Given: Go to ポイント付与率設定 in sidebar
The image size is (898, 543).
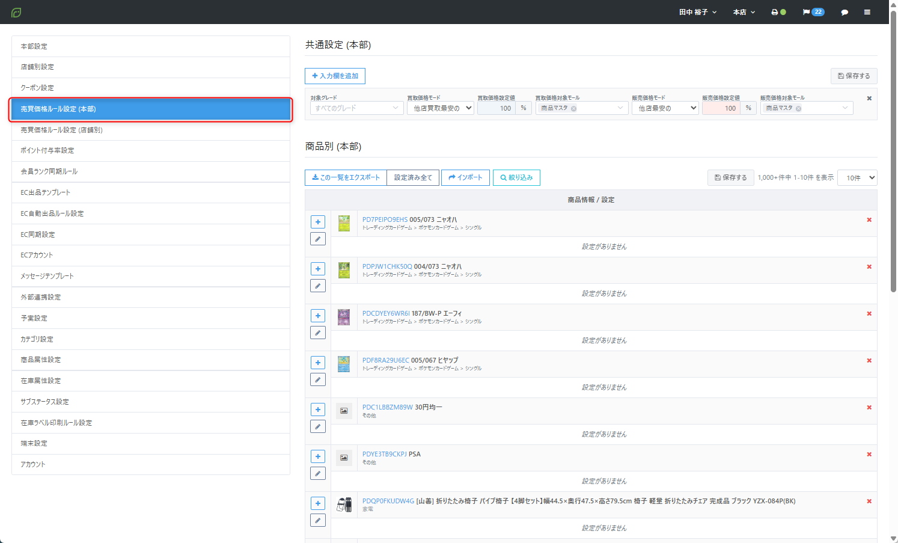Looking at the screenshot, I should tap(47, 150).
